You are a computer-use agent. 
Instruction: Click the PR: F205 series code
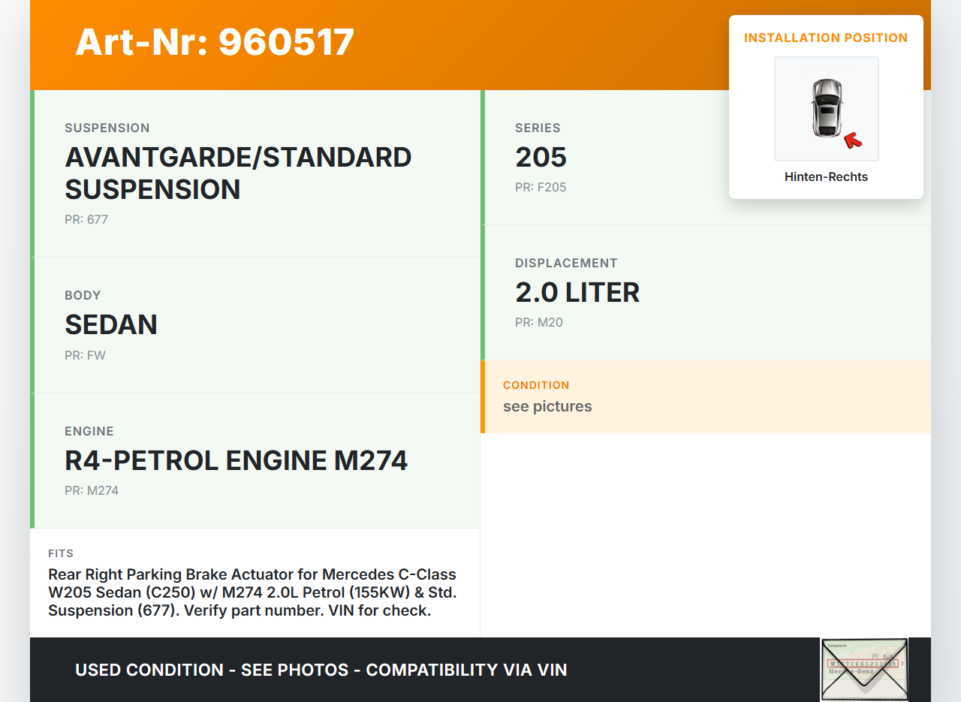541,188
